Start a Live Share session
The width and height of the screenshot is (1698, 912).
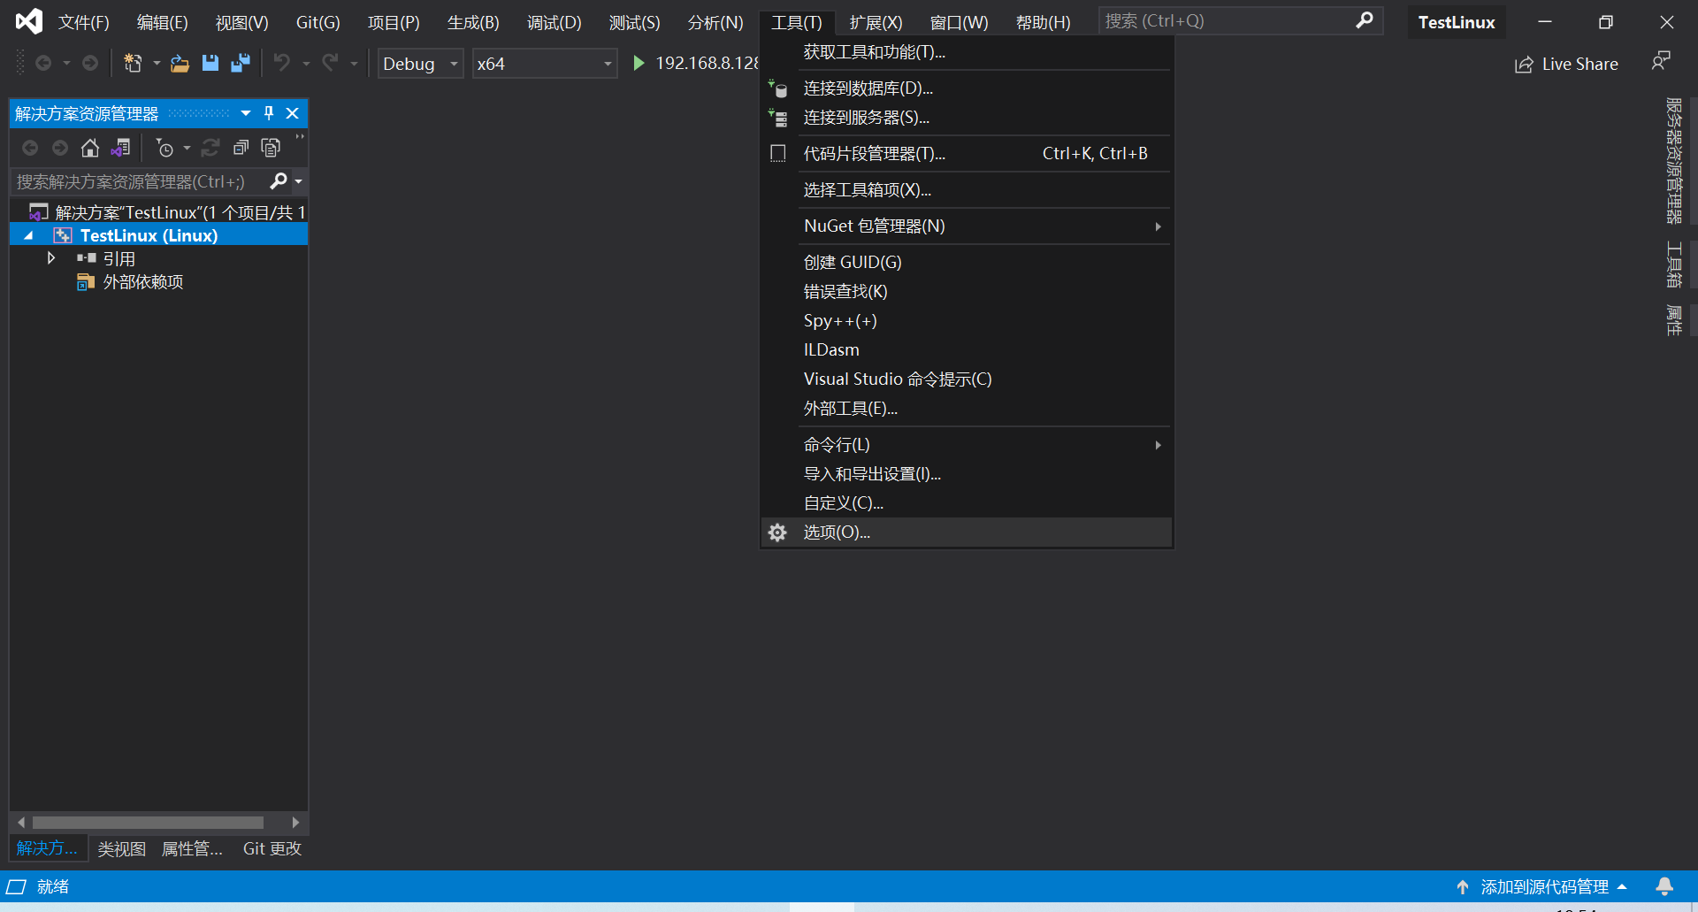click(x=1566, y=63)
